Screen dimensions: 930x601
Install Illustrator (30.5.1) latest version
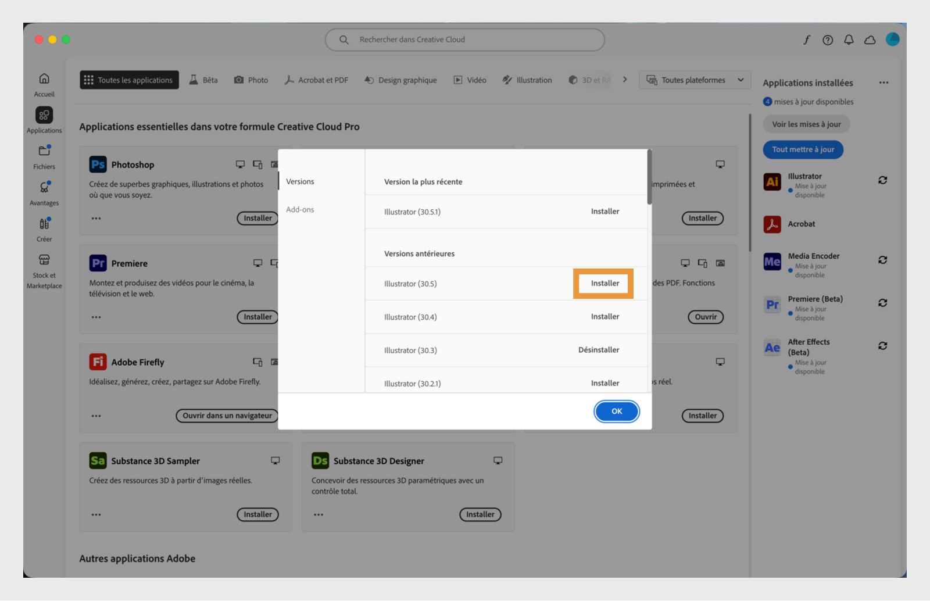click(605, 212)
